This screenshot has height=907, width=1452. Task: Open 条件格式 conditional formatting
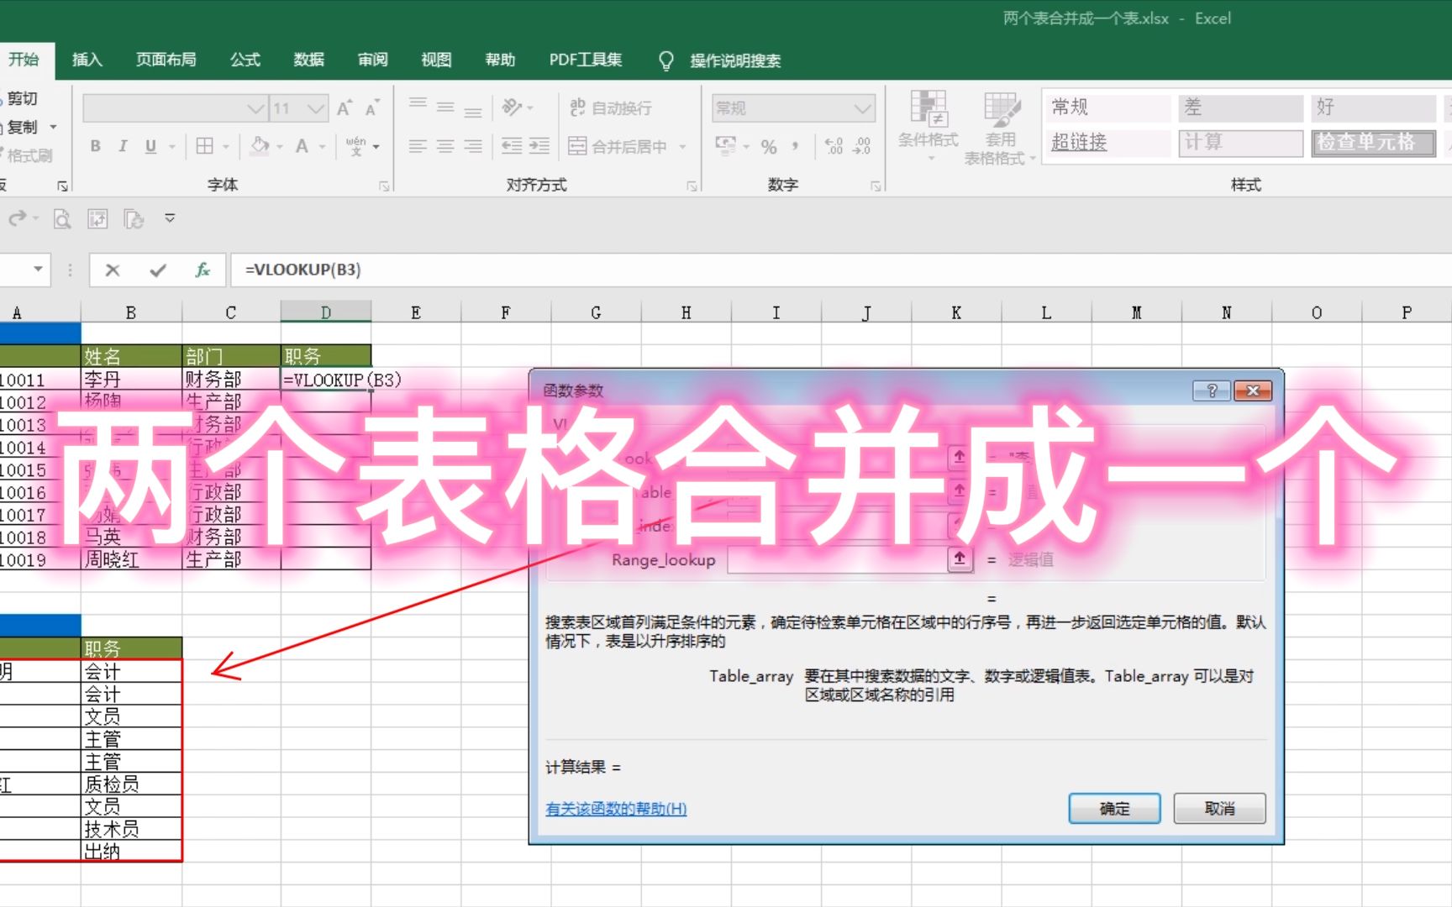point(928,125)
